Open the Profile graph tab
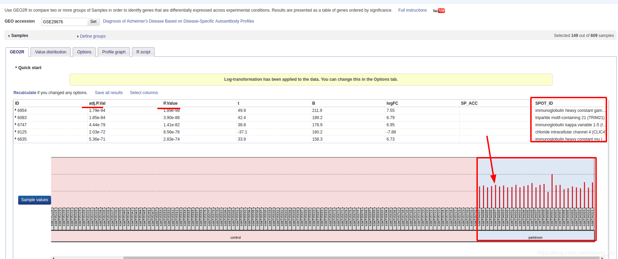 (x=114, y=52)
